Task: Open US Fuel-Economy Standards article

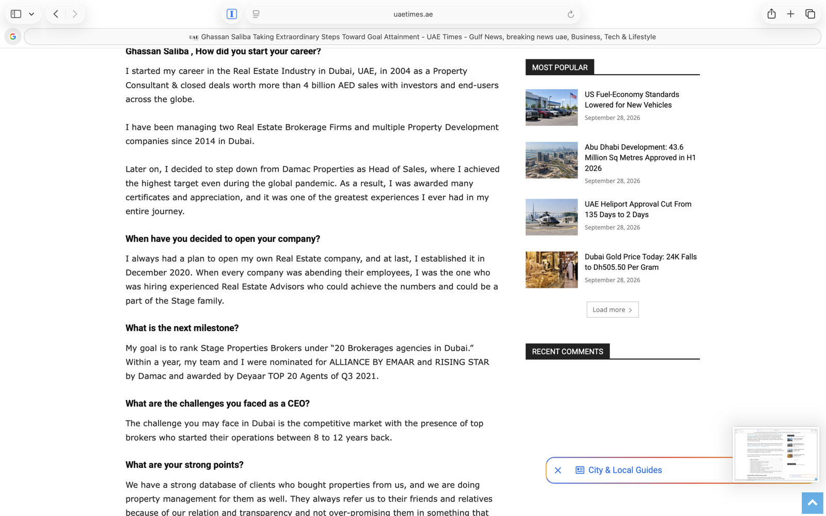Action: tap(631, 100)
